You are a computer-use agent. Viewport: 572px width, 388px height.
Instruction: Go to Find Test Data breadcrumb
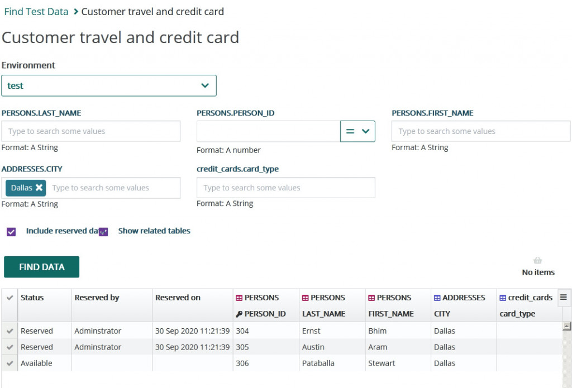click(x=36, y=12)
